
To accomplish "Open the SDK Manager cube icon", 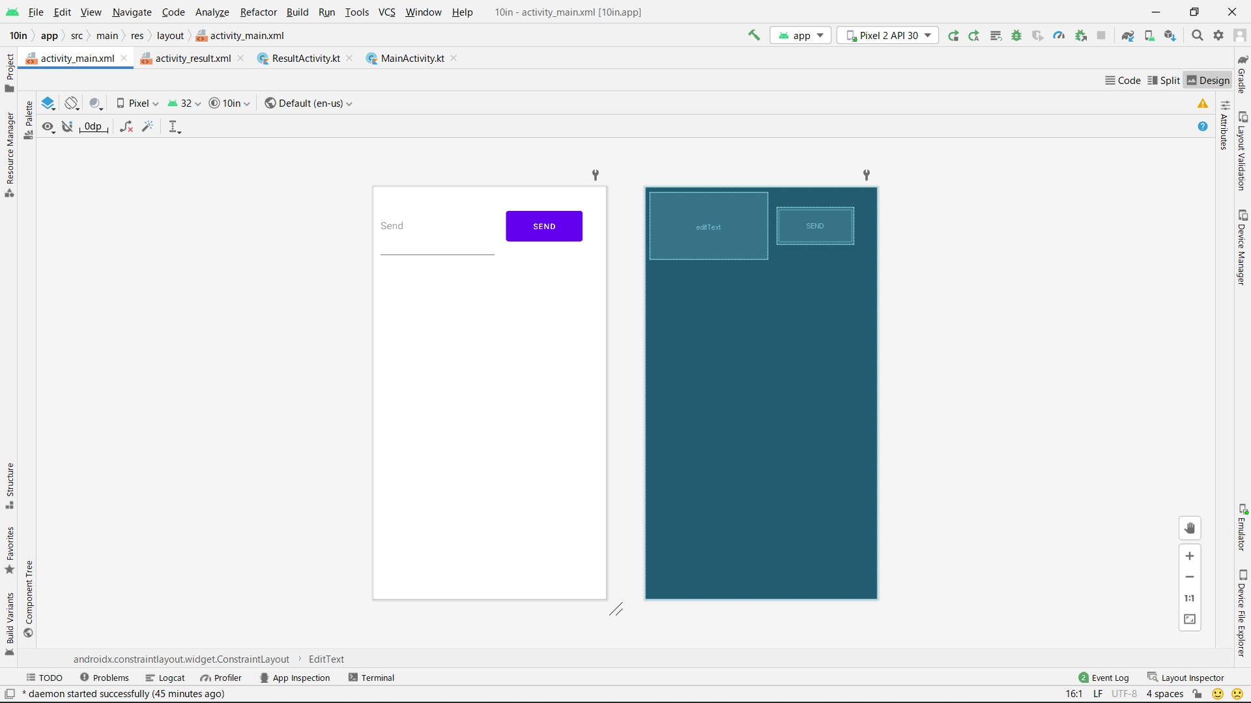I will coord(1170,36).
